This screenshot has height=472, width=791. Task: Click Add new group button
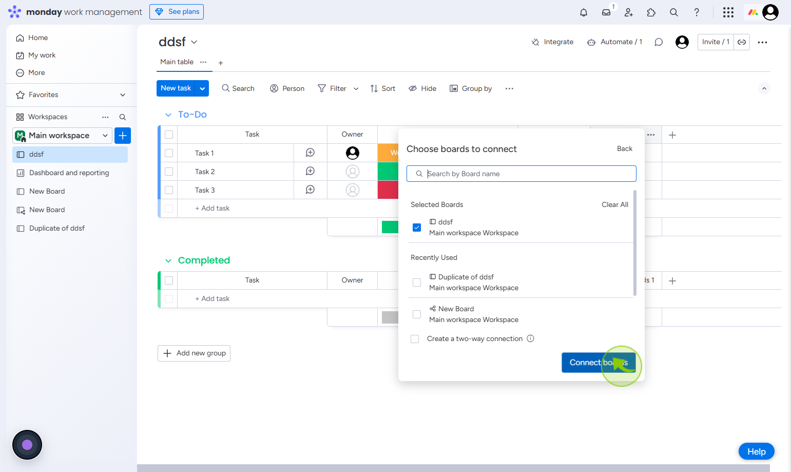point(194,353)
